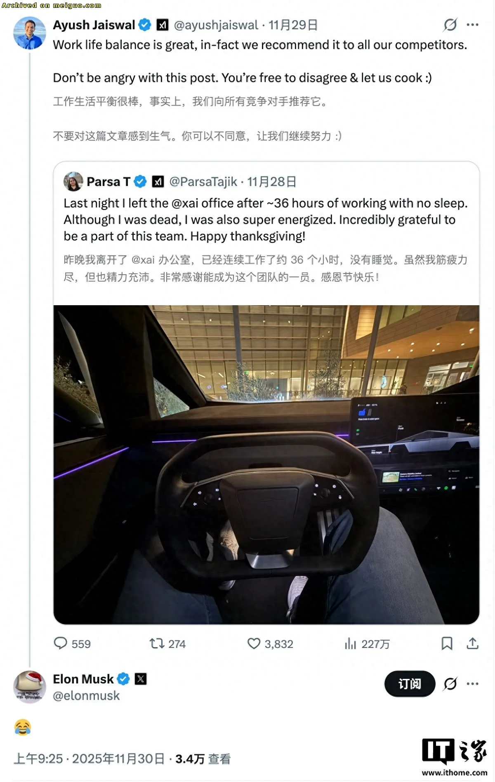Click Grok icon next to Elon Musk's reply
Viewport: 495px width, 782px height.
click(450, 683)
